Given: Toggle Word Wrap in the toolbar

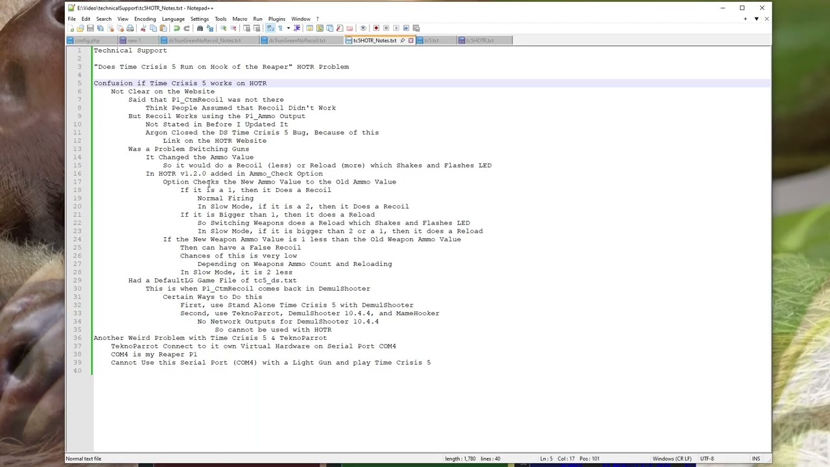Looking at the screenshot, I should click(x=270, y=28).
